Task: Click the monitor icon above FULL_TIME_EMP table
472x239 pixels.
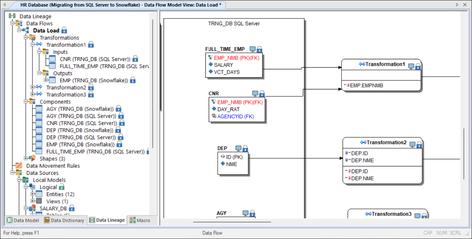Action: (253, 49)
